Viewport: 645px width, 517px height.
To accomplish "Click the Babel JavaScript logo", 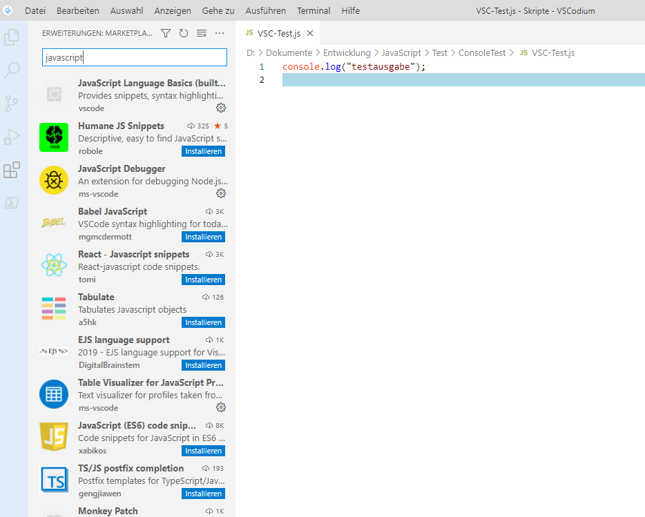I will [54, 222].
